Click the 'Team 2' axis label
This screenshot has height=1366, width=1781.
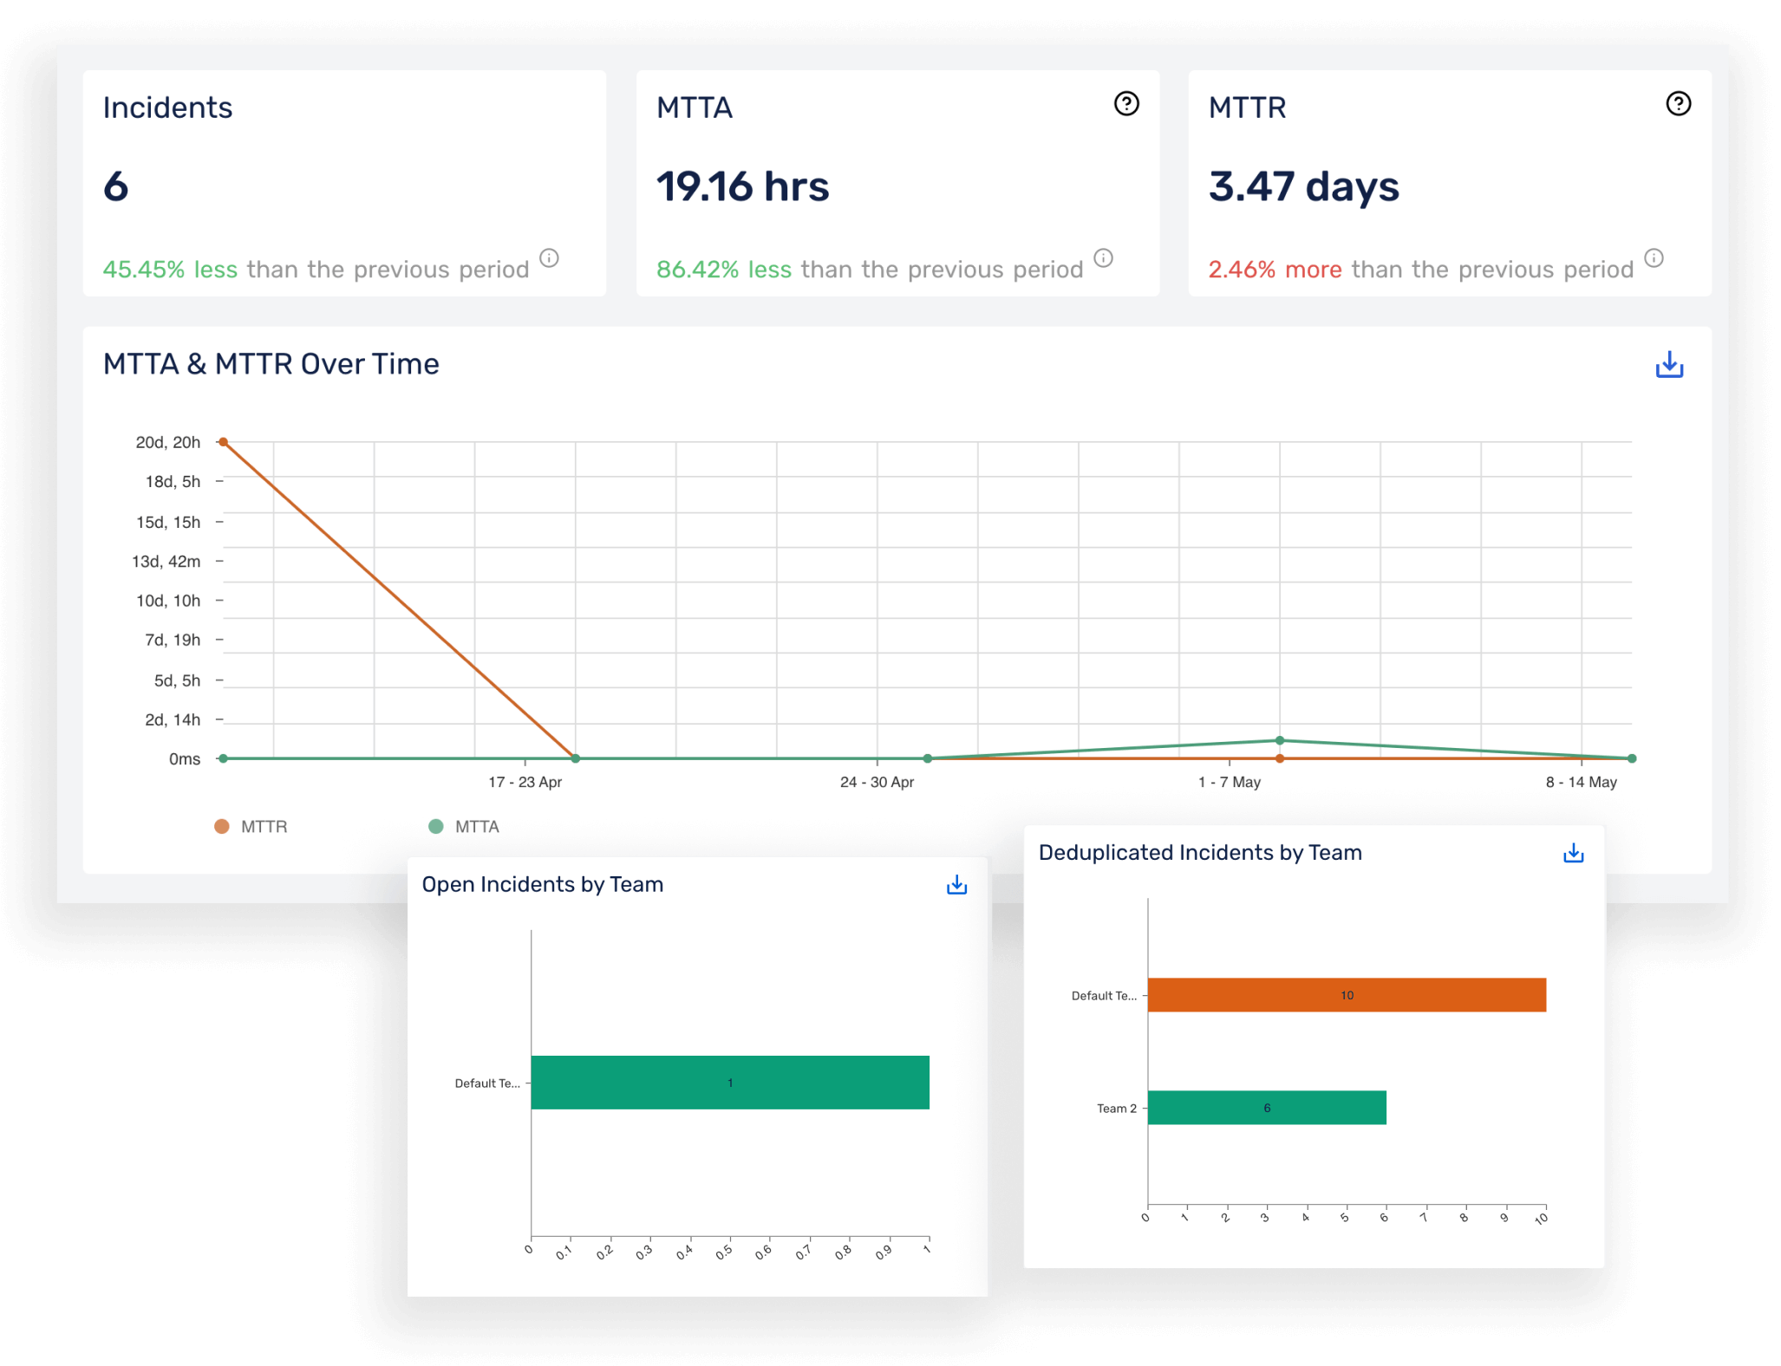tap(1116, 1108)
